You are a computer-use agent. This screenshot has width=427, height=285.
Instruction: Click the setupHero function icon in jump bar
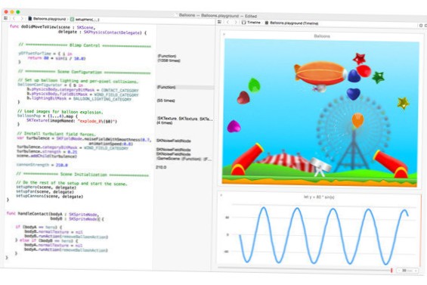tap(72, 20)
